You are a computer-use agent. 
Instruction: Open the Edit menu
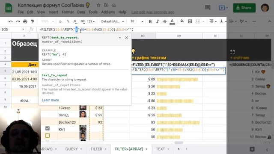[x=30, y=12]
